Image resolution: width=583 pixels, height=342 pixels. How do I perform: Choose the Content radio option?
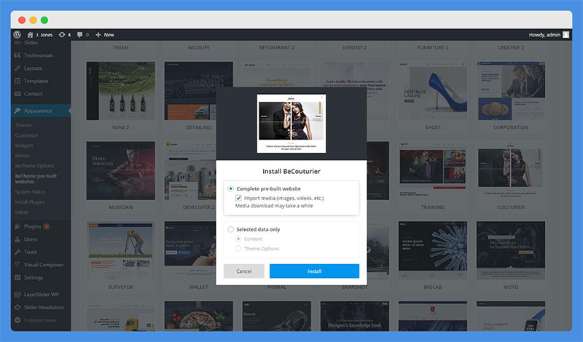(x=238, y=239)
